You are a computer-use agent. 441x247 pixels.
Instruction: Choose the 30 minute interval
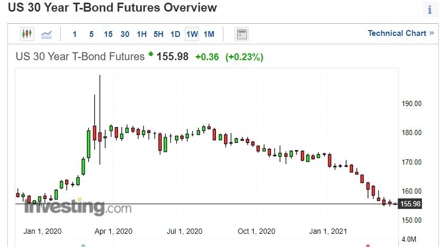[x=125, y=34]
